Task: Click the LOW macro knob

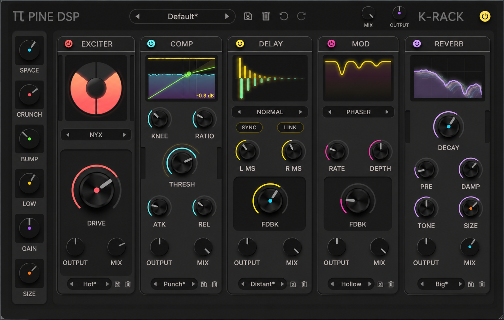Action: 29,183
